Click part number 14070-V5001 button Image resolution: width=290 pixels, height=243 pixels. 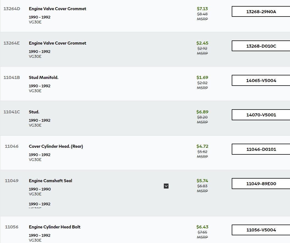click(261, 115)
